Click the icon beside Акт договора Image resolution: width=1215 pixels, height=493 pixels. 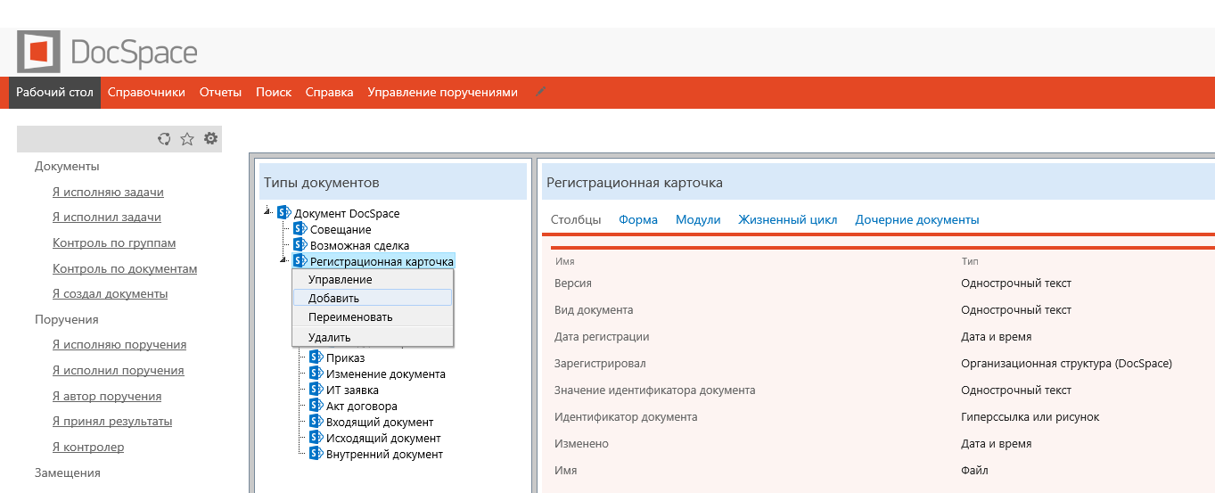(316, 406)
